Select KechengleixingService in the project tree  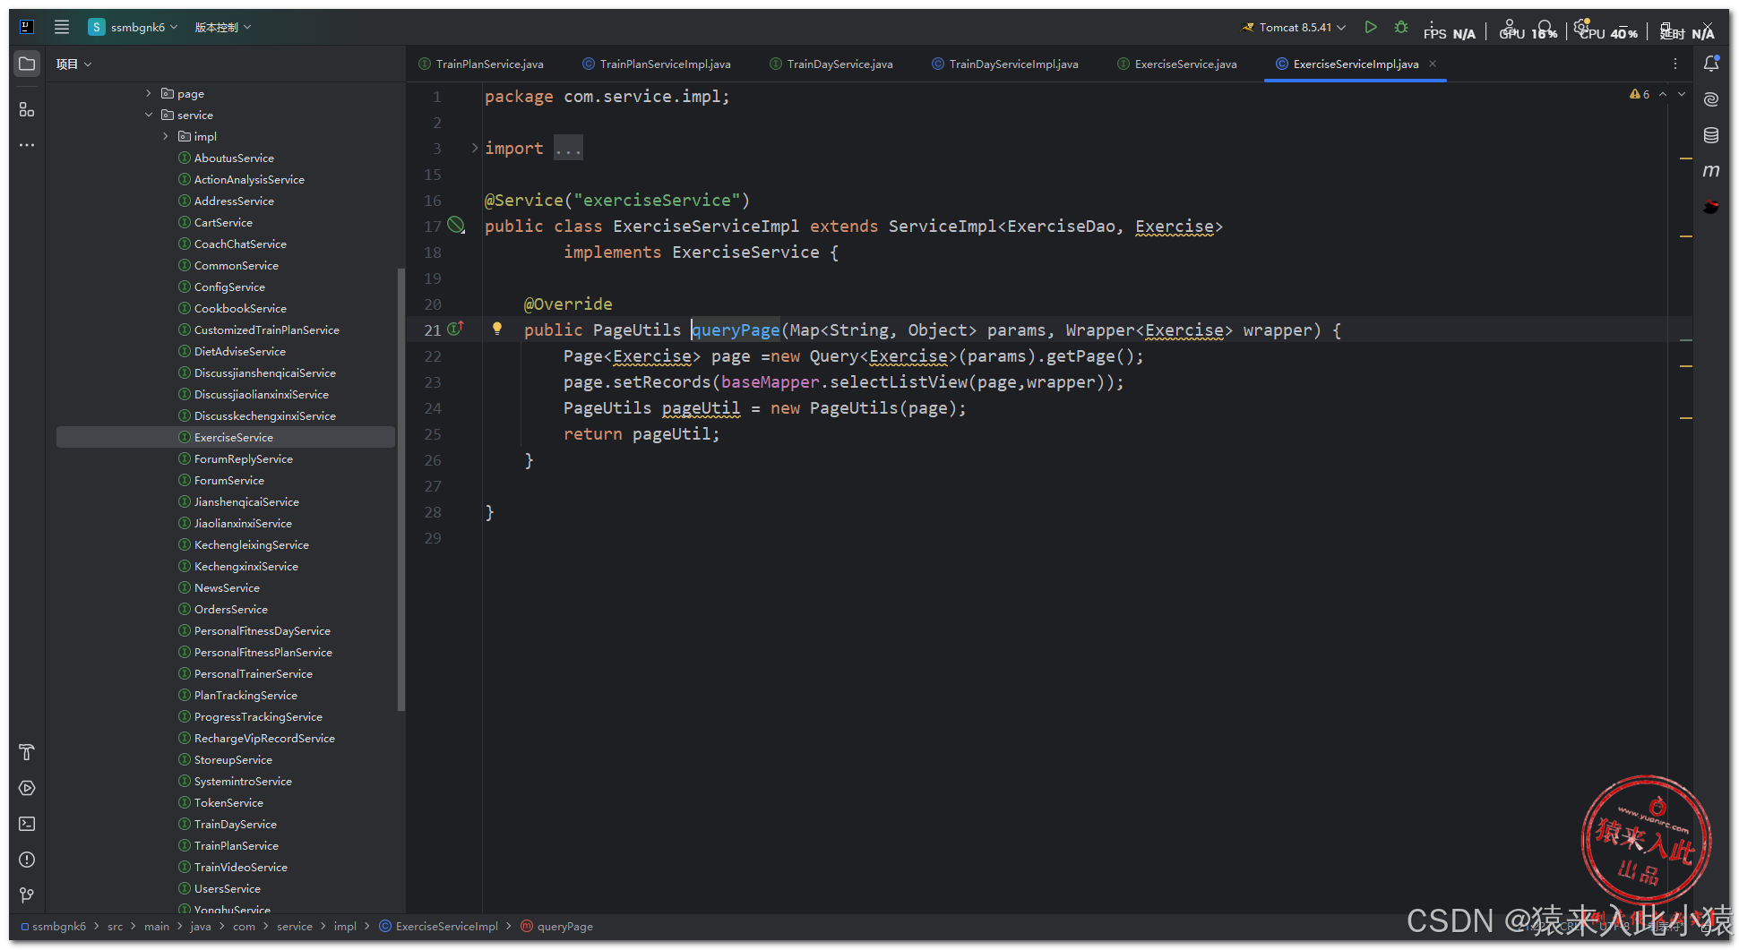pyautogui.click(x=251, y=544)
